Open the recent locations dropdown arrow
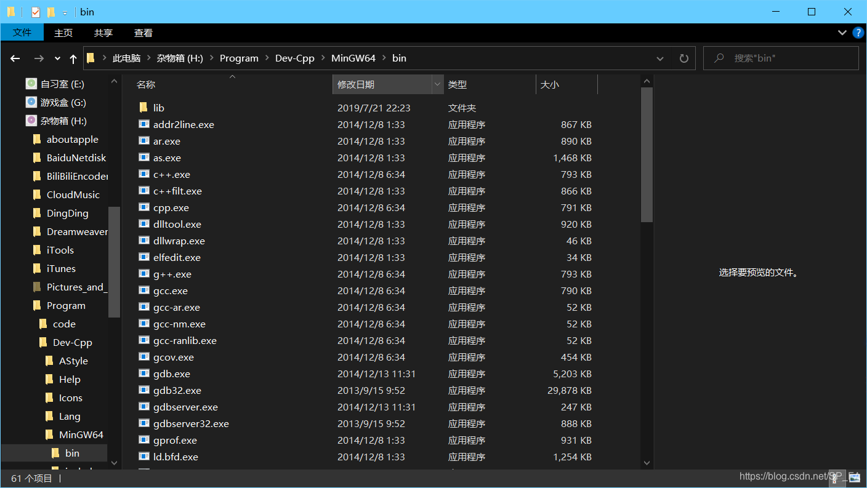This screenshot has height=488, width=867. coord(57,58)
